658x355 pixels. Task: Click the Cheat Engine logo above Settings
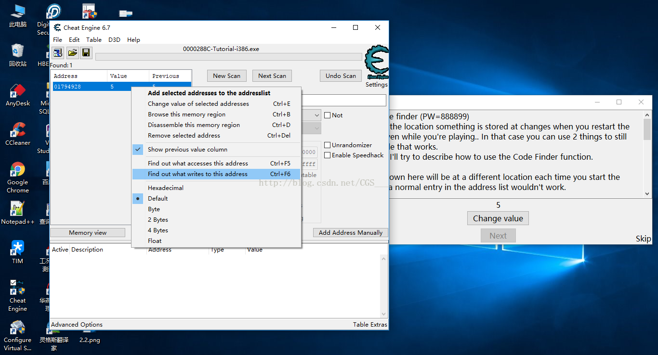pyautogui.click(x=376, y=63)
